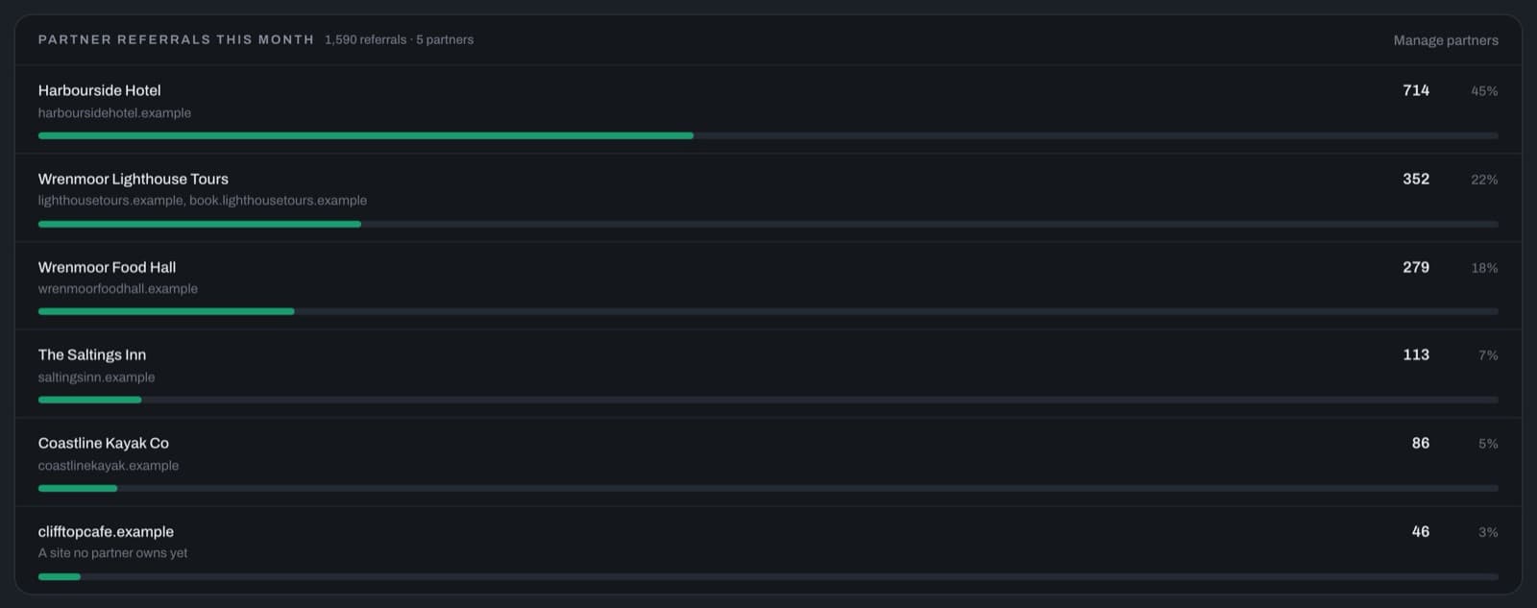Click the clifftopcafe.example unowned site title
1537x608 pixels.
tap(106, 531)
